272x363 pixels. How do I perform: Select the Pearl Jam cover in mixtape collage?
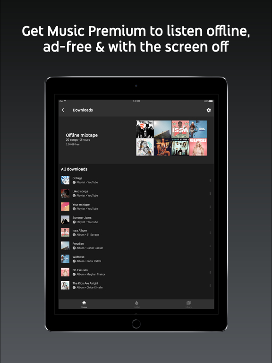click(145, 129)
